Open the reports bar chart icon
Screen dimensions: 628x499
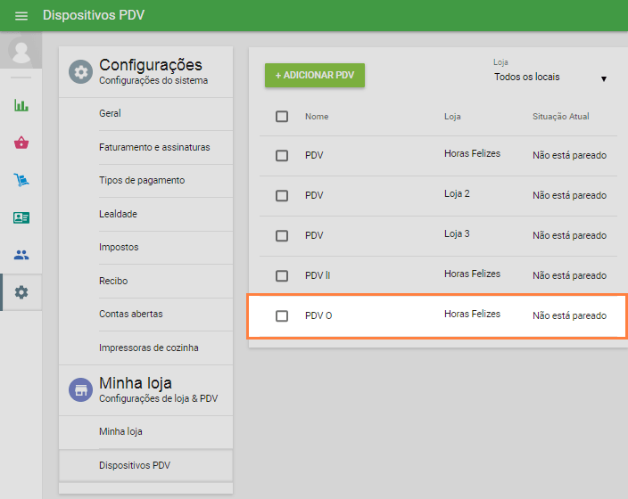click(21, 105)
